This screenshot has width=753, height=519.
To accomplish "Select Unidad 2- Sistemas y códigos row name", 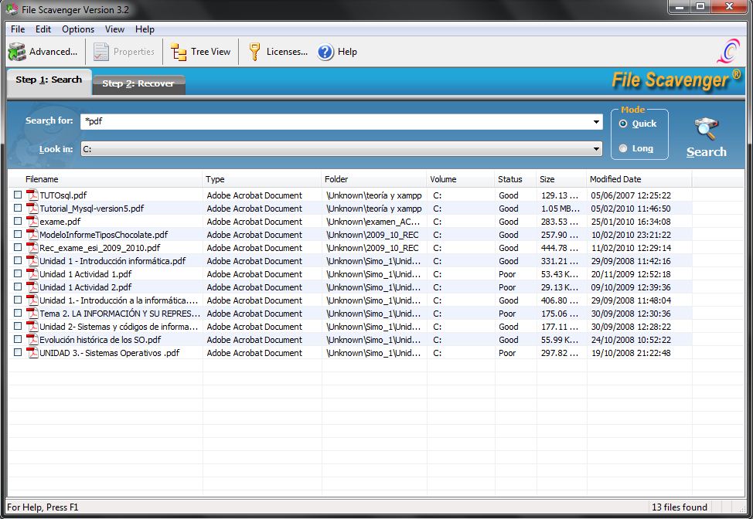I will (x=118, y=327).
